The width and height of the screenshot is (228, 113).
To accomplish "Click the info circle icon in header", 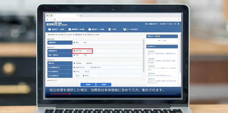I will [178, 24].
